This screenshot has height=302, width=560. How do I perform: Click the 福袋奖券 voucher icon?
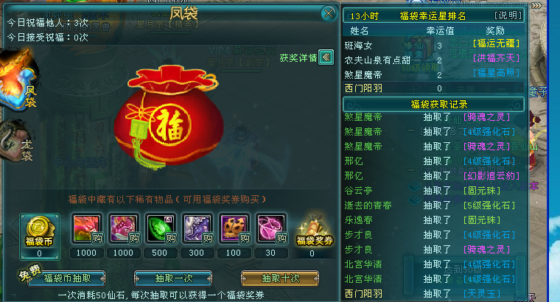pos(315,231)
